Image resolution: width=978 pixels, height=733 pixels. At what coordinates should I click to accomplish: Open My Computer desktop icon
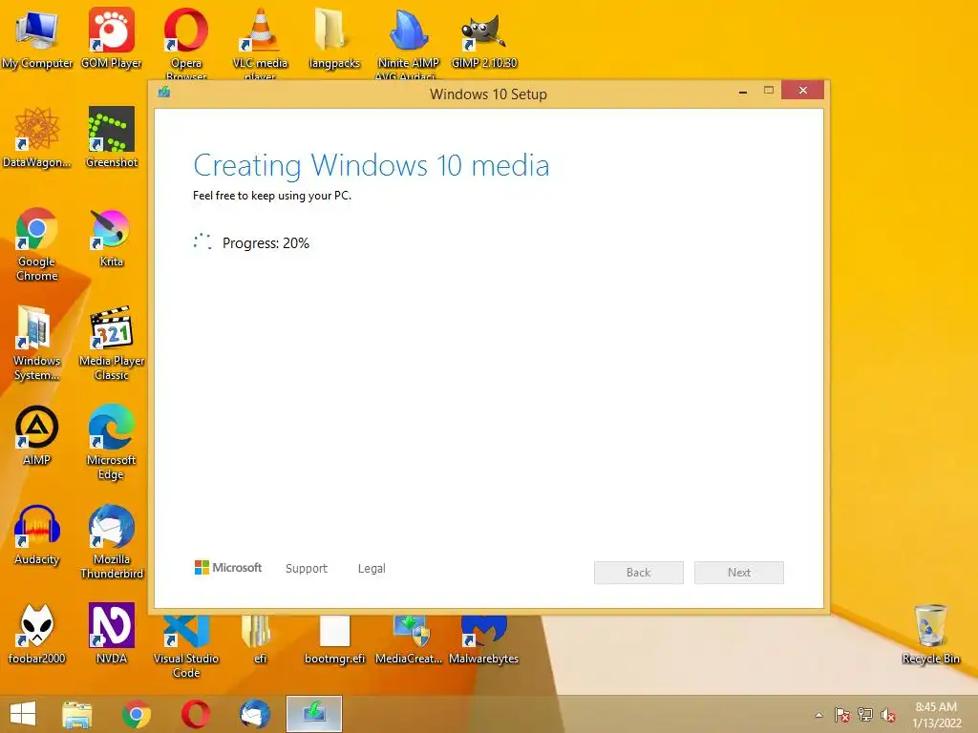tap(36, 38)
